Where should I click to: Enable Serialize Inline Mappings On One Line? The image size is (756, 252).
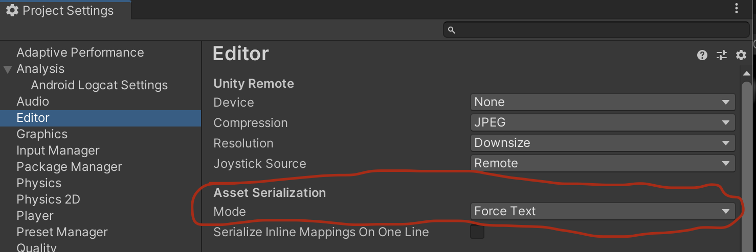[x=477, y=232]
